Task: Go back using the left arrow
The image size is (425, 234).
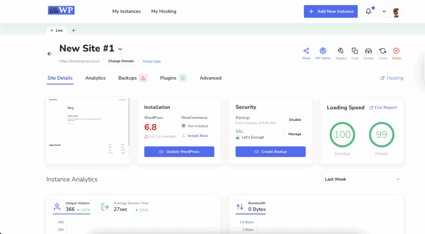Action: pos(50,54)
